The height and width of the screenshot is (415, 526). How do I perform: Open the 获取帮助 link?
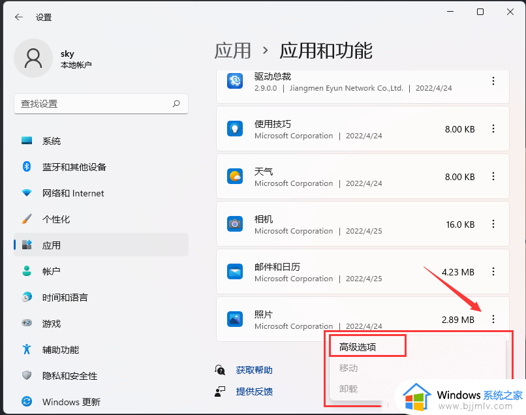point(254,370)
